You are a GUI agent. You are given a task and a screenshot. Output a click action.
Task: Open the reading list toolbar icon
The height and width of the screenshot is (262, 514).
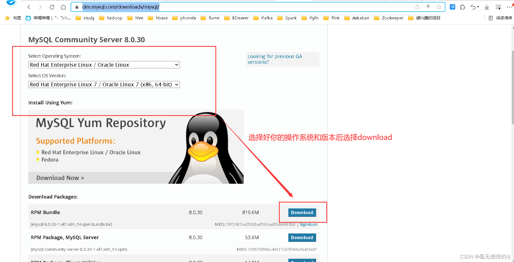498,7
